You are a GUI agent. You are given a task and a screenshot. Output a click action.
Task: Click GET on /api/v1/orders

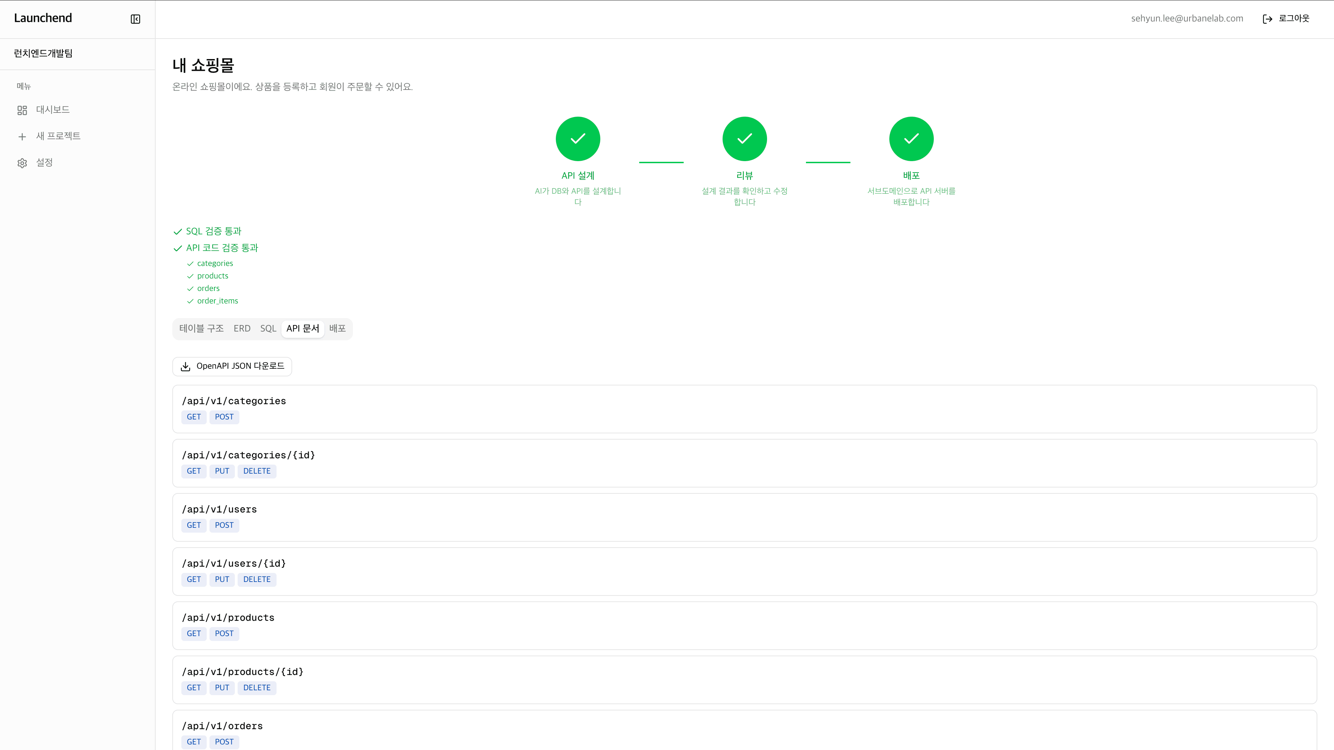tap(194, 742)
